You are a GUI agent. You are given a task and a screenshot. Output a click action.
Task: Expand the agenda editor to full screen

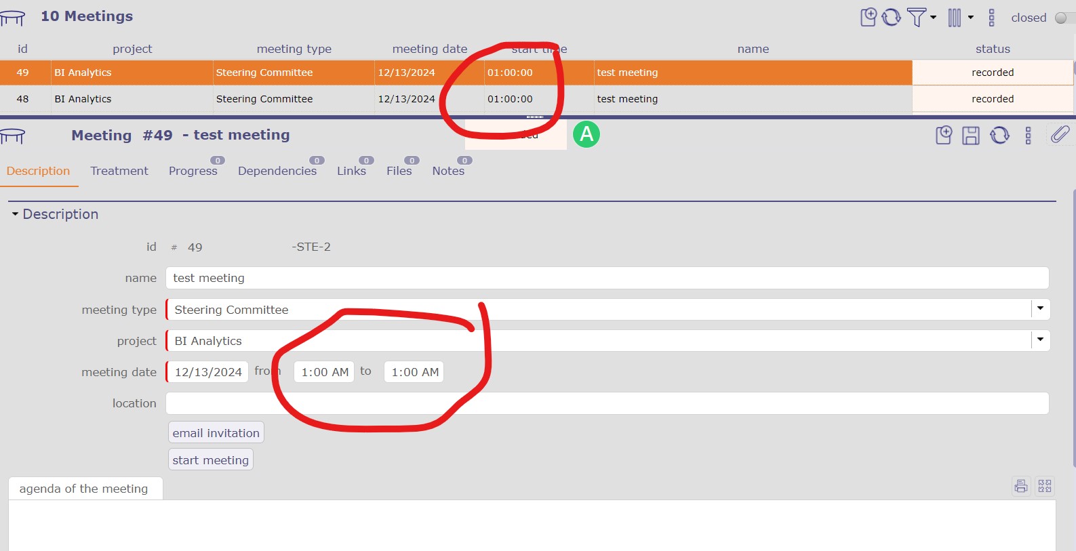tap(1045, 486)
